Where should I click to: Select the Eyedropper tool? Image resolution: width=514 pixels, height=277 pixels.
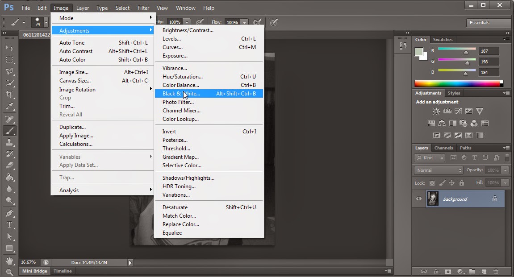tap(9, 107)
